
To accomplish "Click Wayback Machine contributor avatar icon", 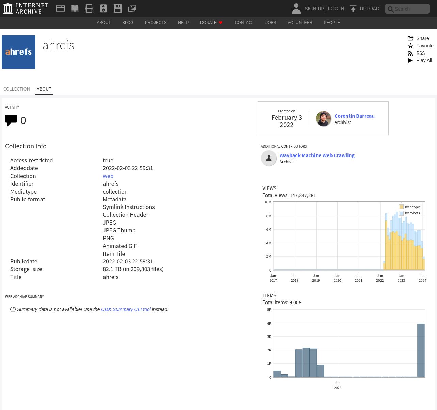I will pos(269,158).
